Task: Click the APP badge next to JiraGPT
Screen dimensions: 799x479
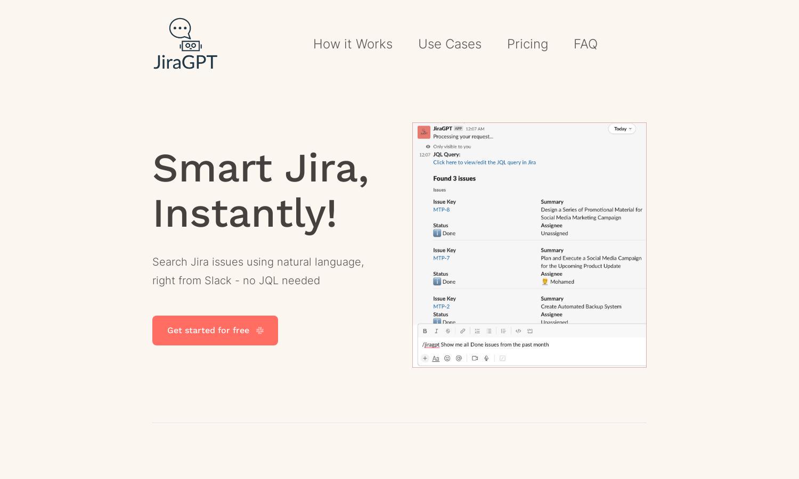Action: click(x=458, y=128)
